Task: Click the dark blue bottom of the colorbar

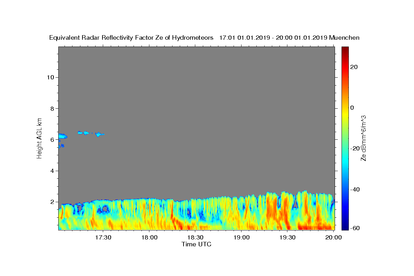Action: (x=345, y=226)
